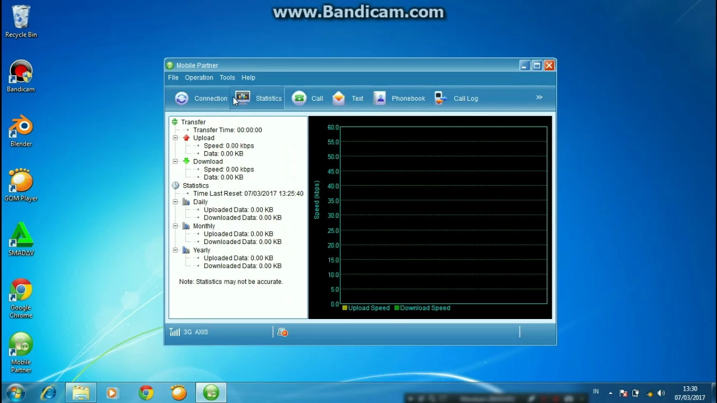Click the volume speaker tray icon
This screenshot has width=717, height=403.
tap(662, 393)
